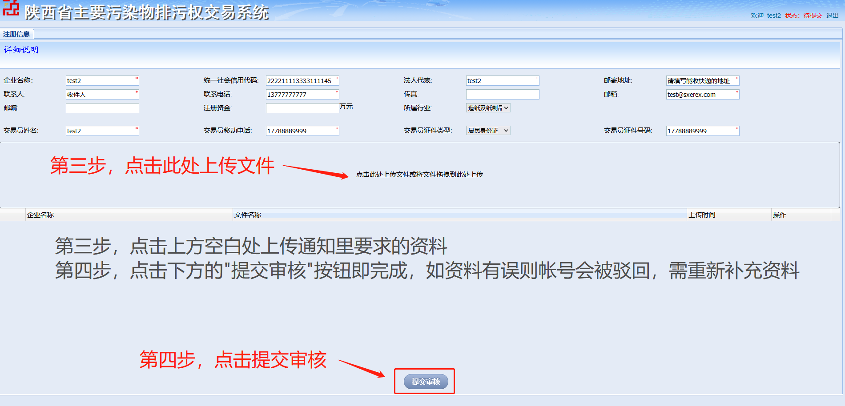
Task: Click the 法人代表 input field
Action: click(x=503, y=80)
